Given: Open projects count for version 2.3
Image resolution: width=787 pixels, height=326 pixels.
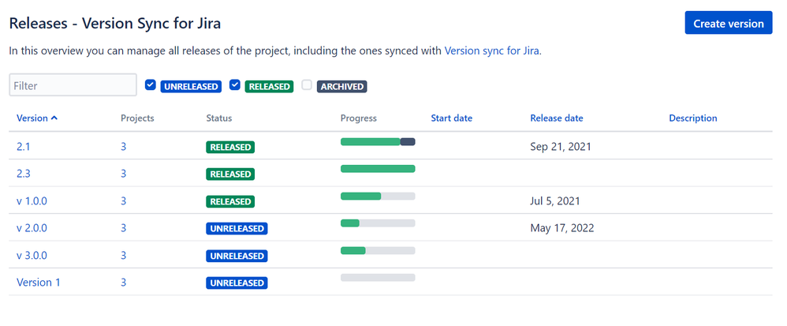Looking at the screenshot, I should point(124,174).
